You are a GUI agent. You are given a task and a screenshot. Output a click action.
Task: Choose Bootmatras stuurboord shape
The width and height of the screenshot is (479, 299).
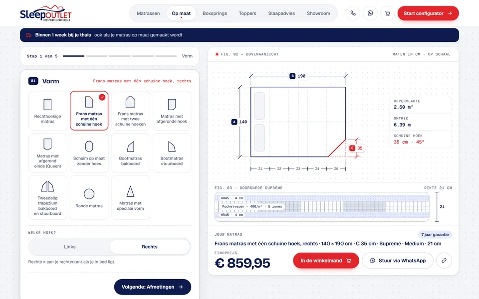click(172, 153)
